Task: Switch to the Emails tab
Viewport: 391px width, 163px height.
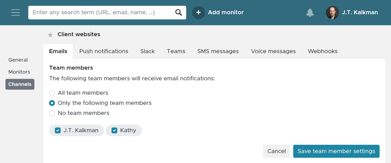Action: point(58,51)
